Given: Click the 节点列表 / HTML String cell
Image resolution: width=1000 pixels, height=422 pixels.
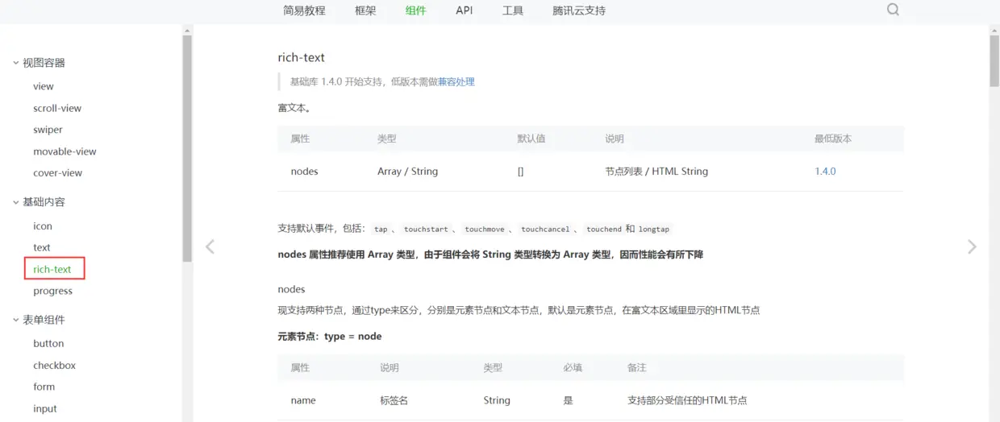Looking at the screenshot, I should tap(656, 172).
